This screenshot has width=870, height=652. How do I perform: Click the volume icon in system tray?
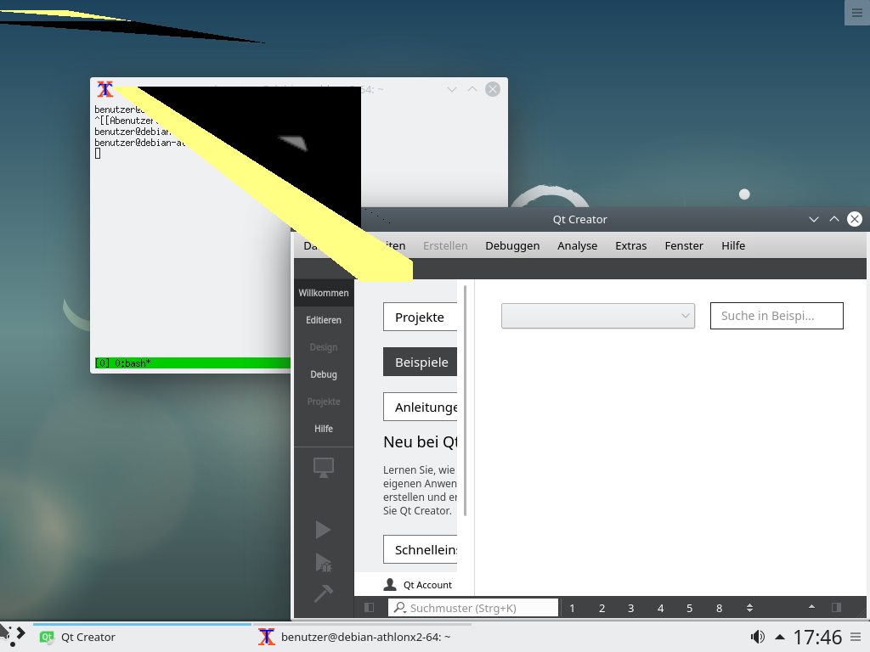757,637
